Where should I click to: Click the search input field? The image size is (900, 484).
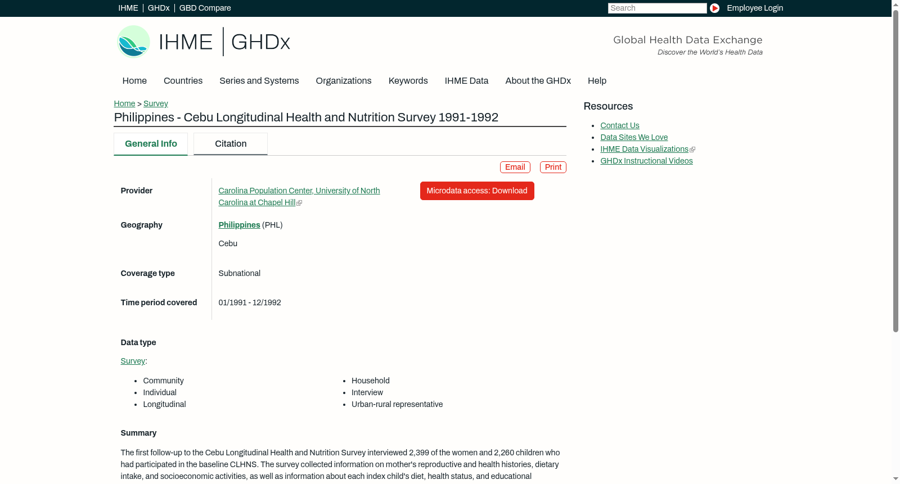(x=657, y=8)
